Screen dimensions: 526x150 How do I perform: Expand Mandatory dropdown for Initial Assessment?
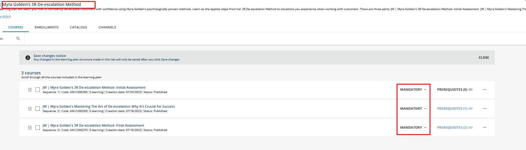(413, 90)
